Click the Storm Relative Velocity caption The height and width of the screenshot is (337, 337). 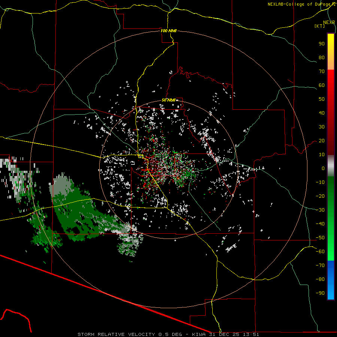pyautogui.click(x=168, y=334)
